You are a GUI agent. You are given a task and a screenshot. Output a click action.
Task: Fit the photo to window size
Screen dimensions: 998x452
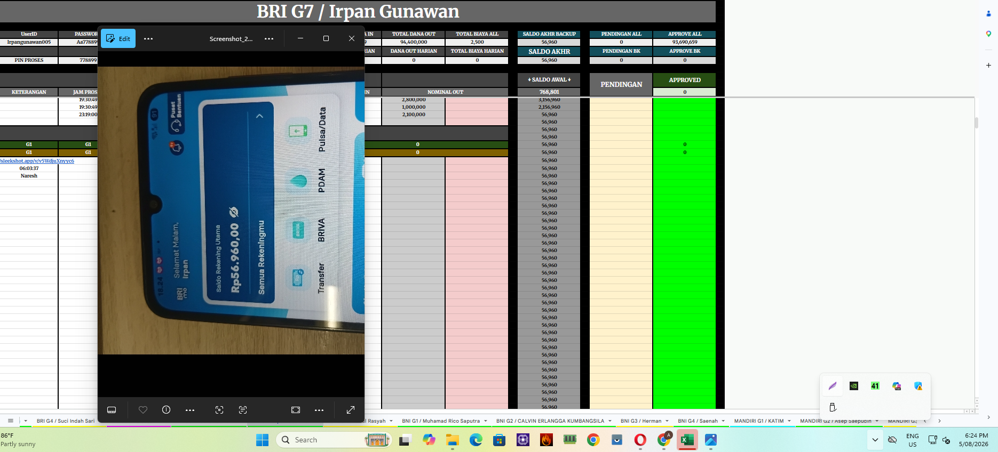point(296,410)
